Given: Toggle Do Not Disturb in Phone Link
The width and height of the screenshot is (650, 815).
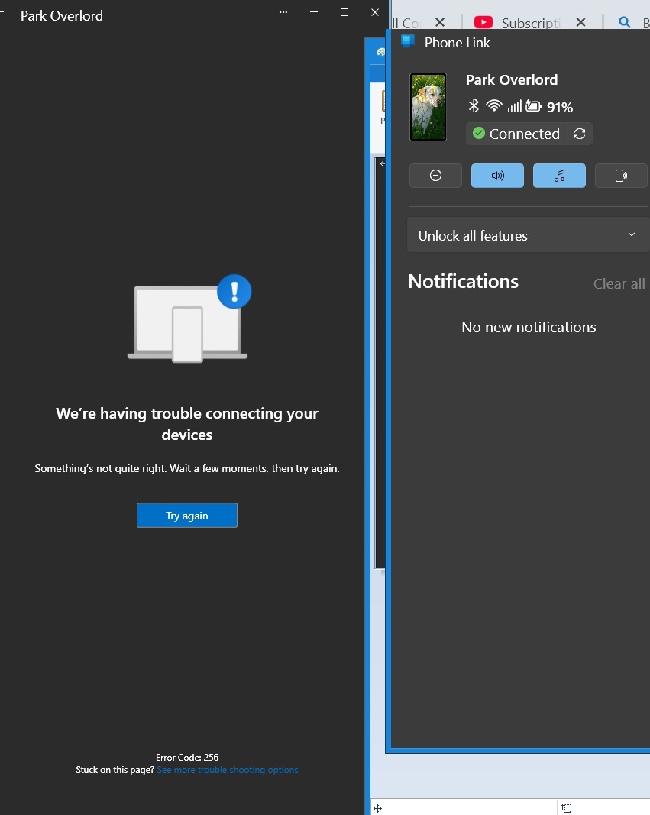Looking at the screenshot, I should 436,176.
